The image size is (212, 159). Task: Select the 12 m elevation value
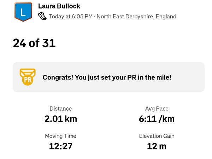pyautogui.click(x=157, y=146)
